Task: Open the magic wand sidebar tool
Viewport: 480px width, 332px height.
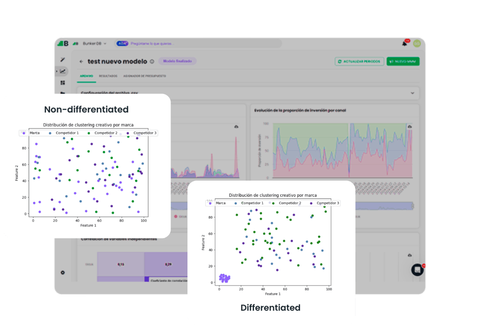Action: (x=63, y=60)
